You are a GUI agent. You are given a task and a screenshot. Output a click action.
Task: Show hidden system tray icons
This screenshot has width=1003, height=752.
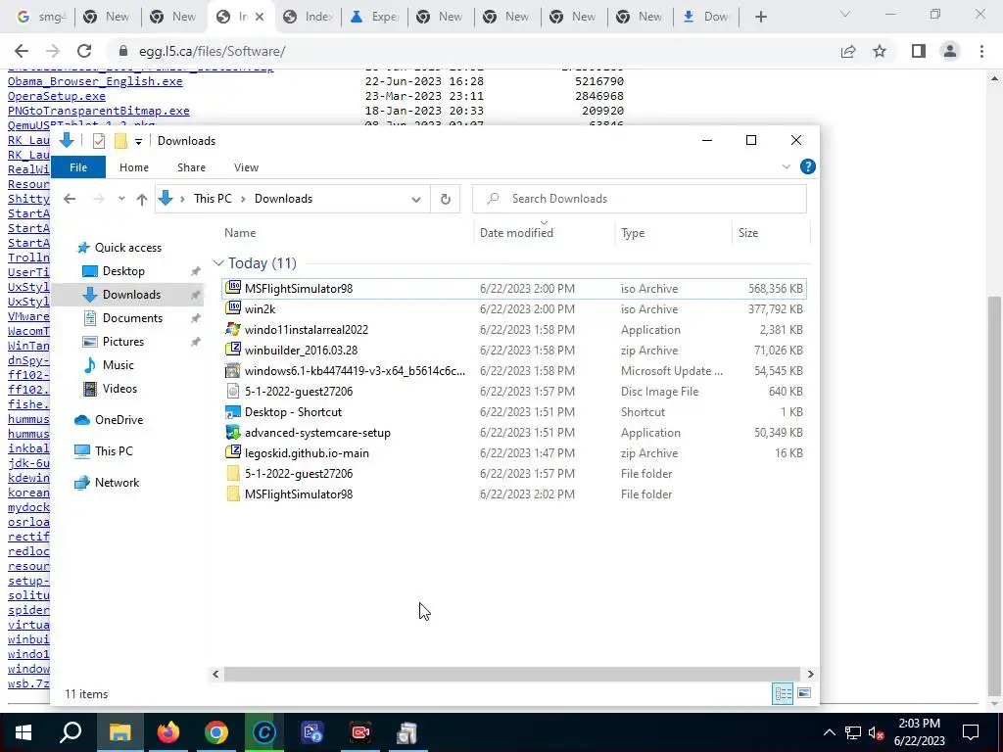[x=829, y=732]
